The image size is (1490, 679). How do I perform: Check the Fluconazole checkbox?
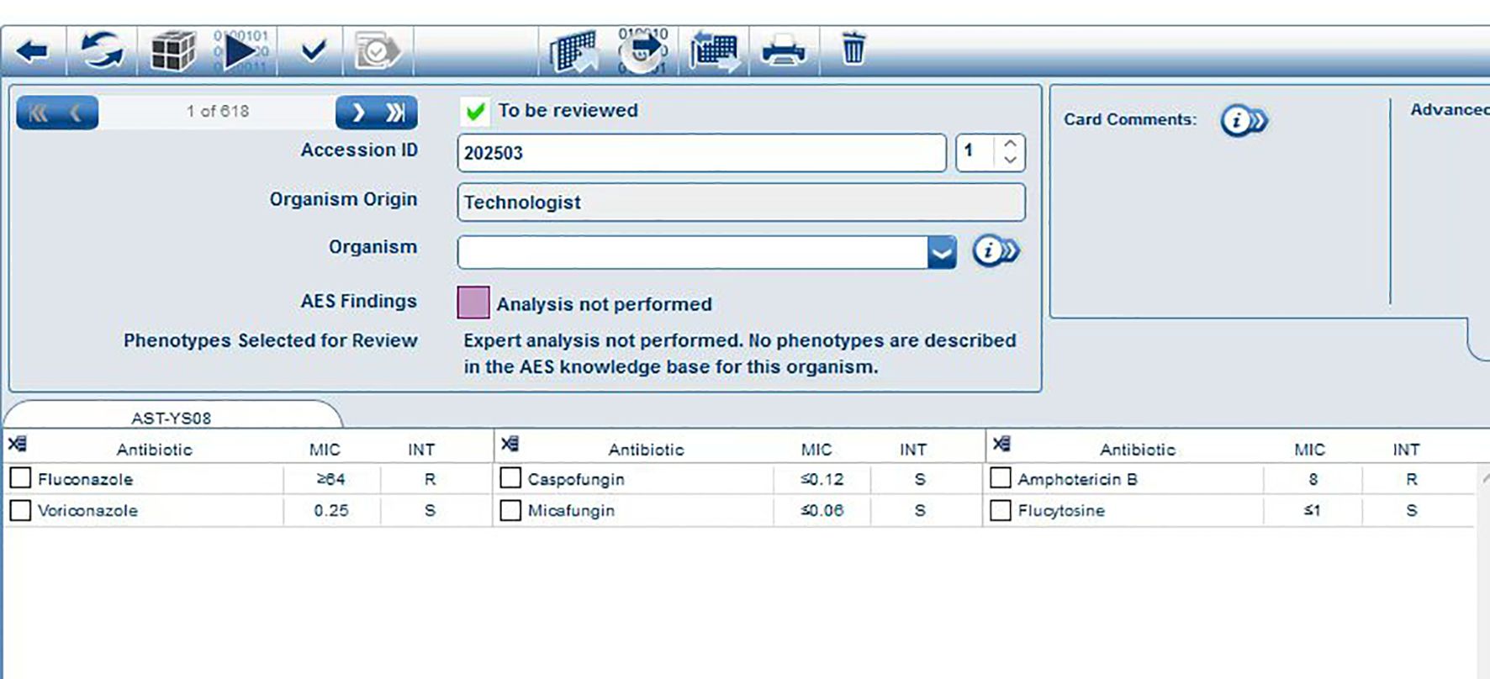click(x=20, y=478)
